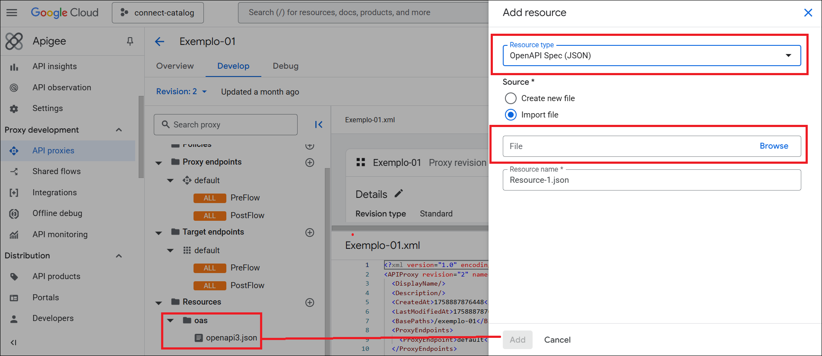Screen dimensions: 822x356
Task: Add a new resource with plus icon
Action: point(310,302)
